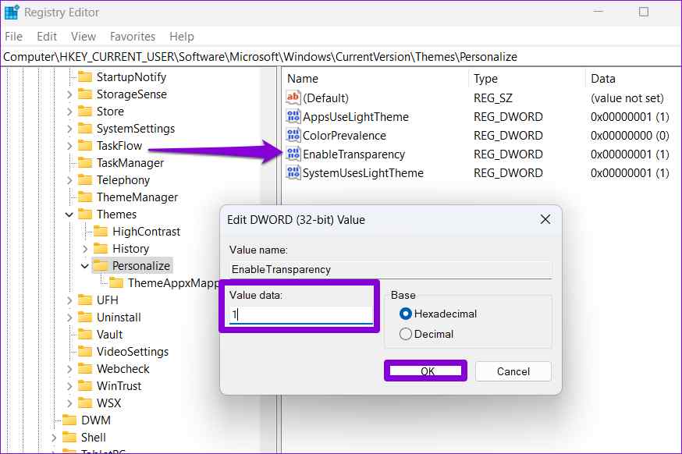Click the DWM folder icon
Image resolution: width=682 pixels, height=454 pixels.
[x=69, y=420]
